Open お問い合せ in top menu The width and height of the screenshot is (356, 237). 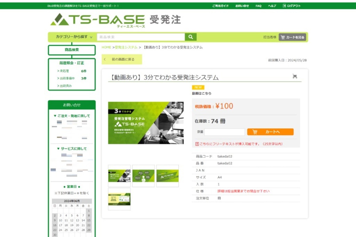pos(242,6)
